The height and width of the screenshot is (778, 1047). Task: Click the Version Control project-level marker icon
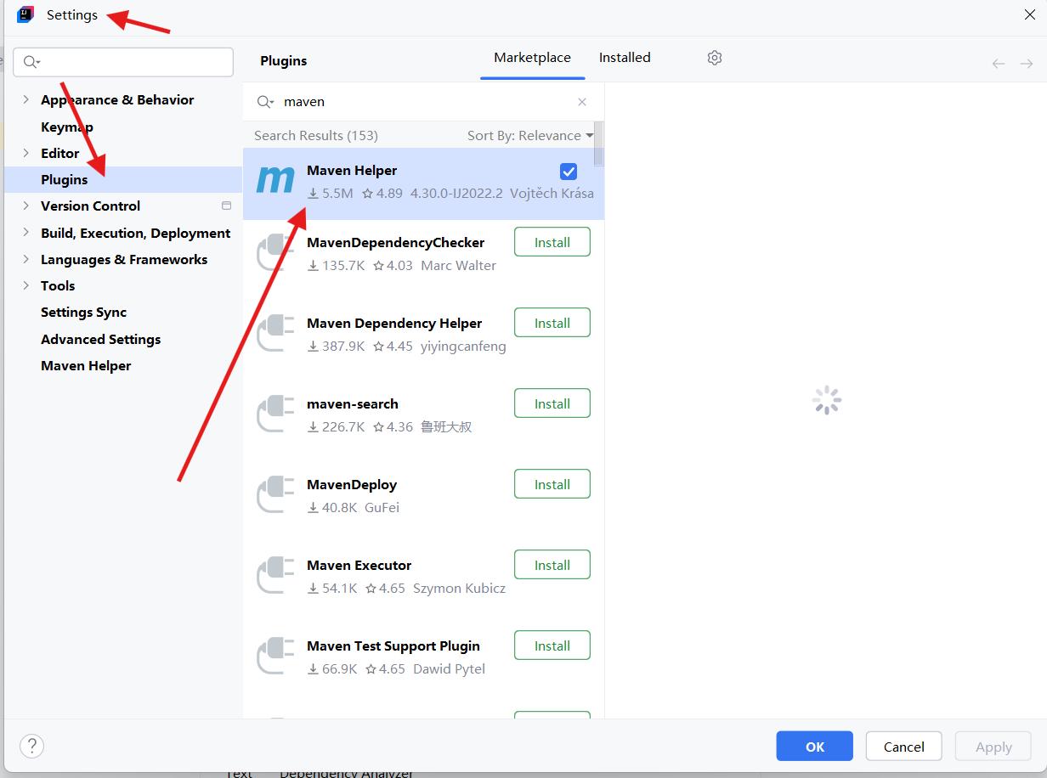pyautogui.click(x=226, y=206)
